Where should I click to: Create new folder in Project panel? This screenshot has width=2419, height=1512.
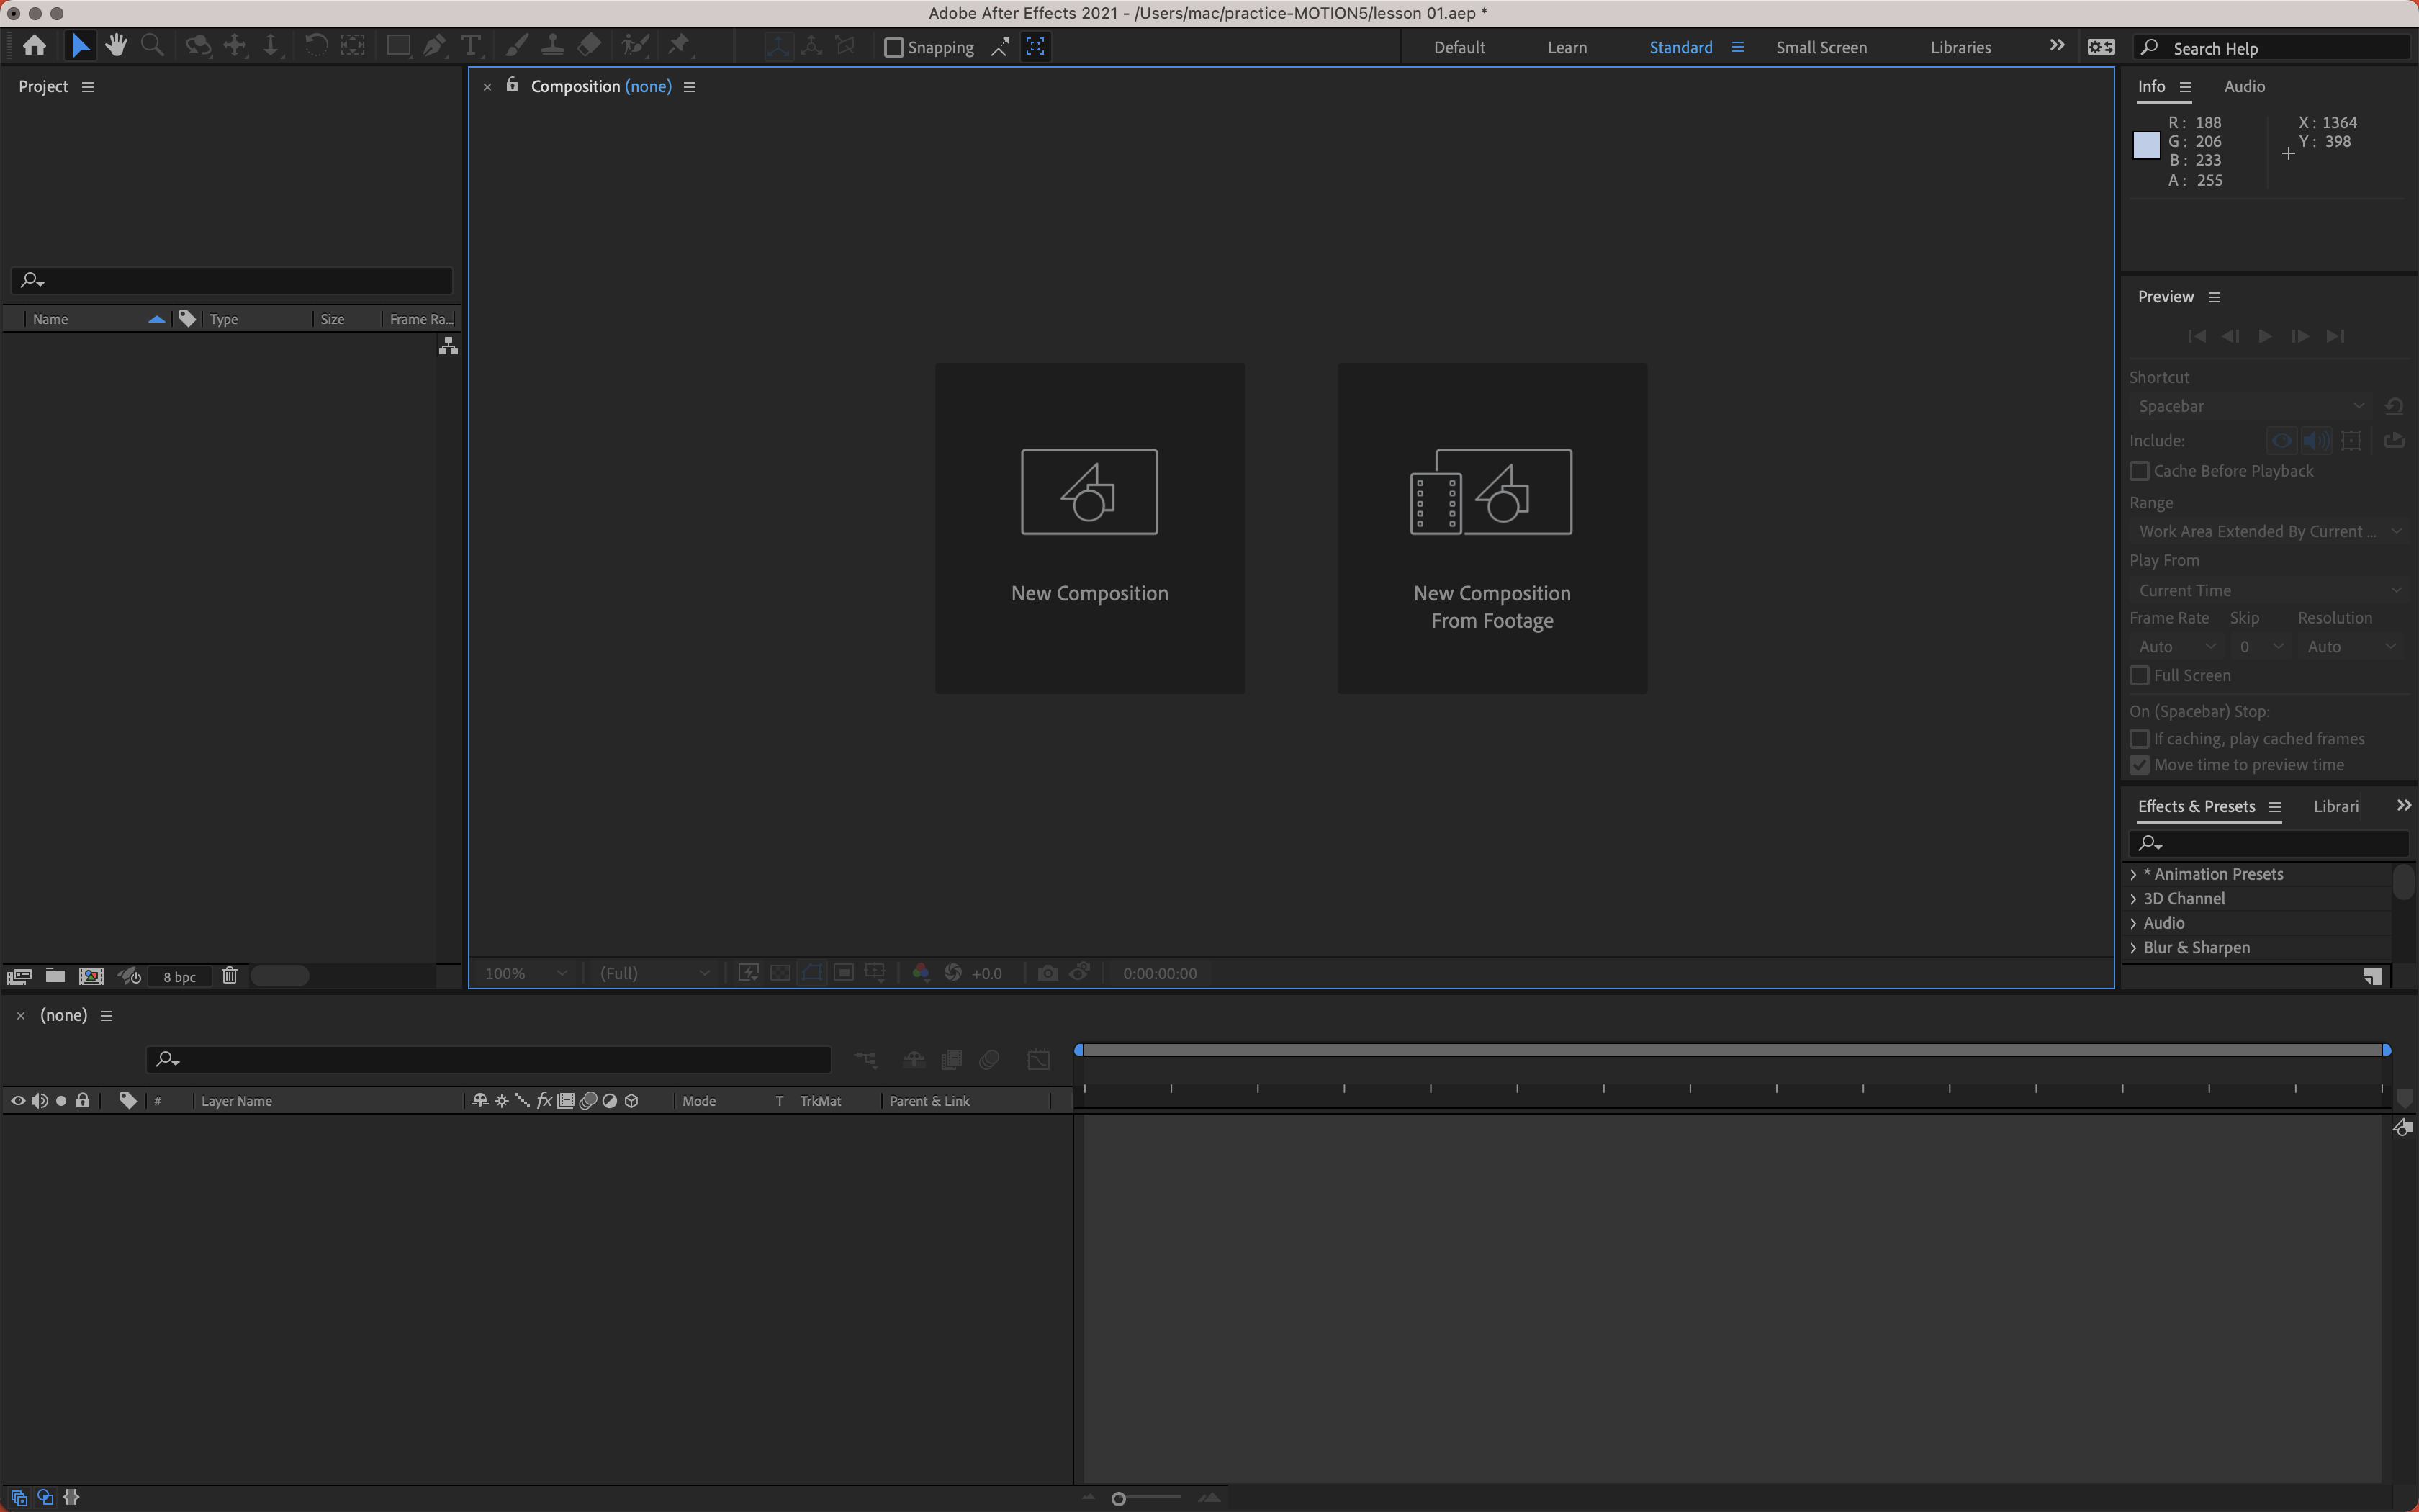point(55,976)
